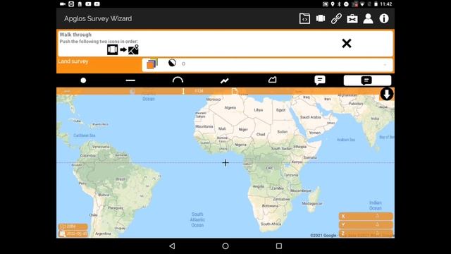This screenshot has width=451, height=254.
Task: Select the polygon area tool
Action: pos(273,80)
